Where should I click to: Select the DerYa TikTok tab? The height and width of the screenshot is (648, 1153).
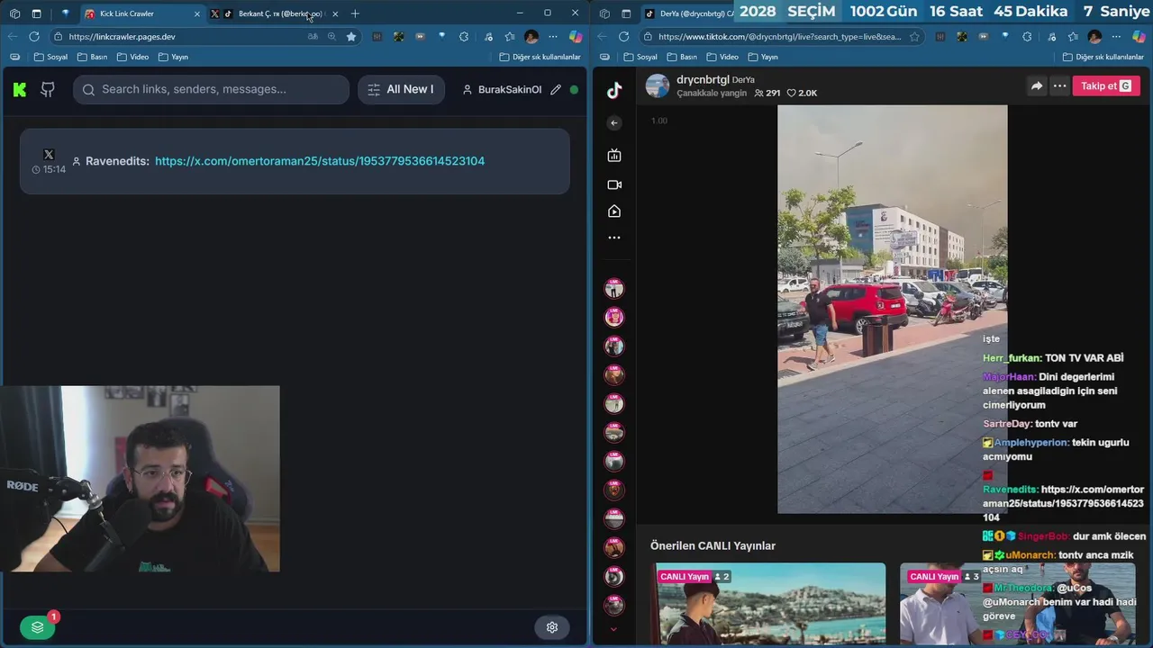pyautogui.click(x=689, y=13)
